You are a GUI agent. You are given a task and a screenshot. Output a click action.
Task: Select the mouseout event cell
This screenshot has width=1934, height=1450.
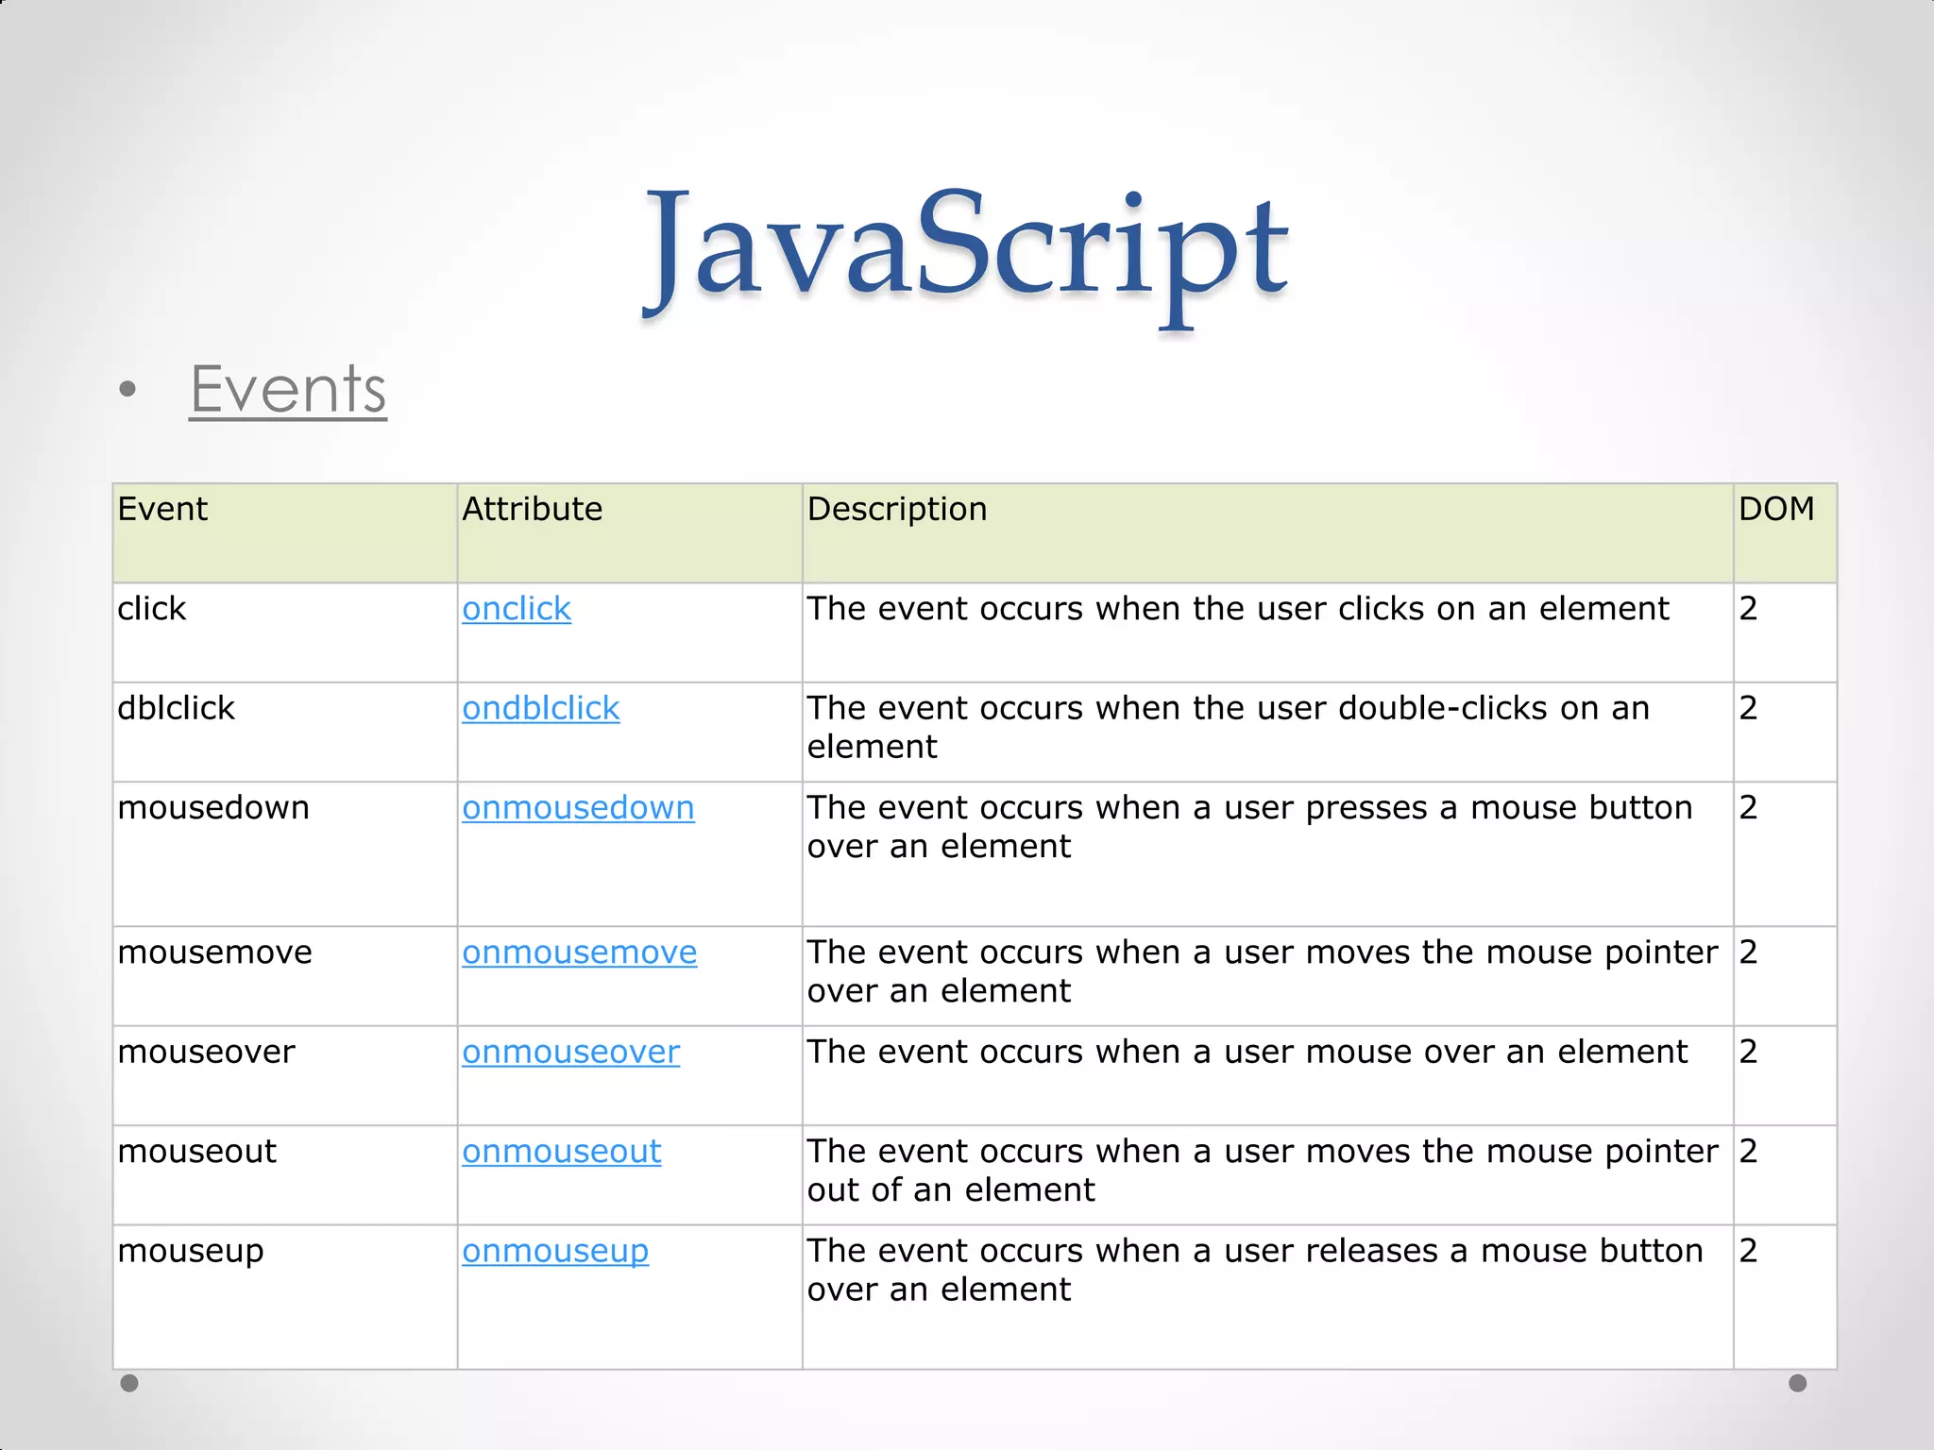[285, 1175]
